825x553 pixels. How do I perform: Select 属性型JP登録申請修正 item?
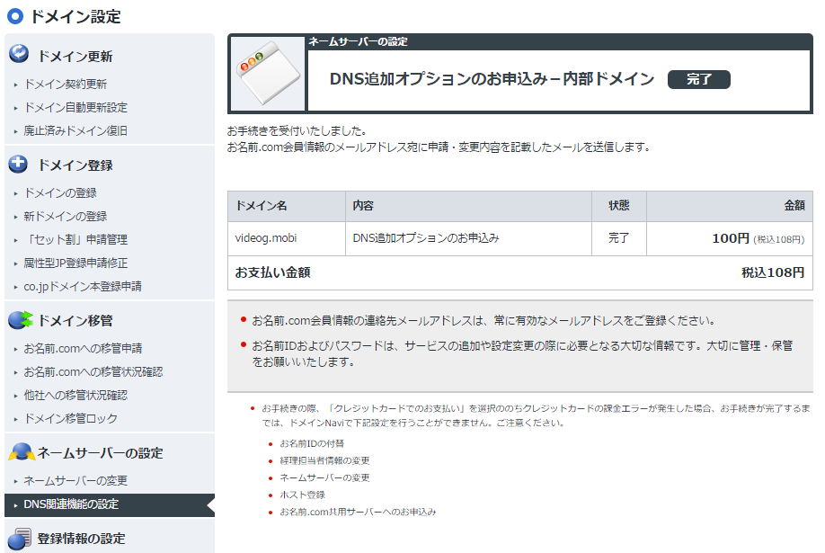(75, 263)
